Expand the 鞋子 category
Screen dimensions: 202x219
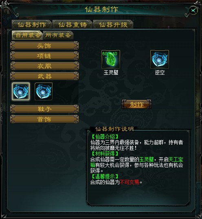[44, 109]
